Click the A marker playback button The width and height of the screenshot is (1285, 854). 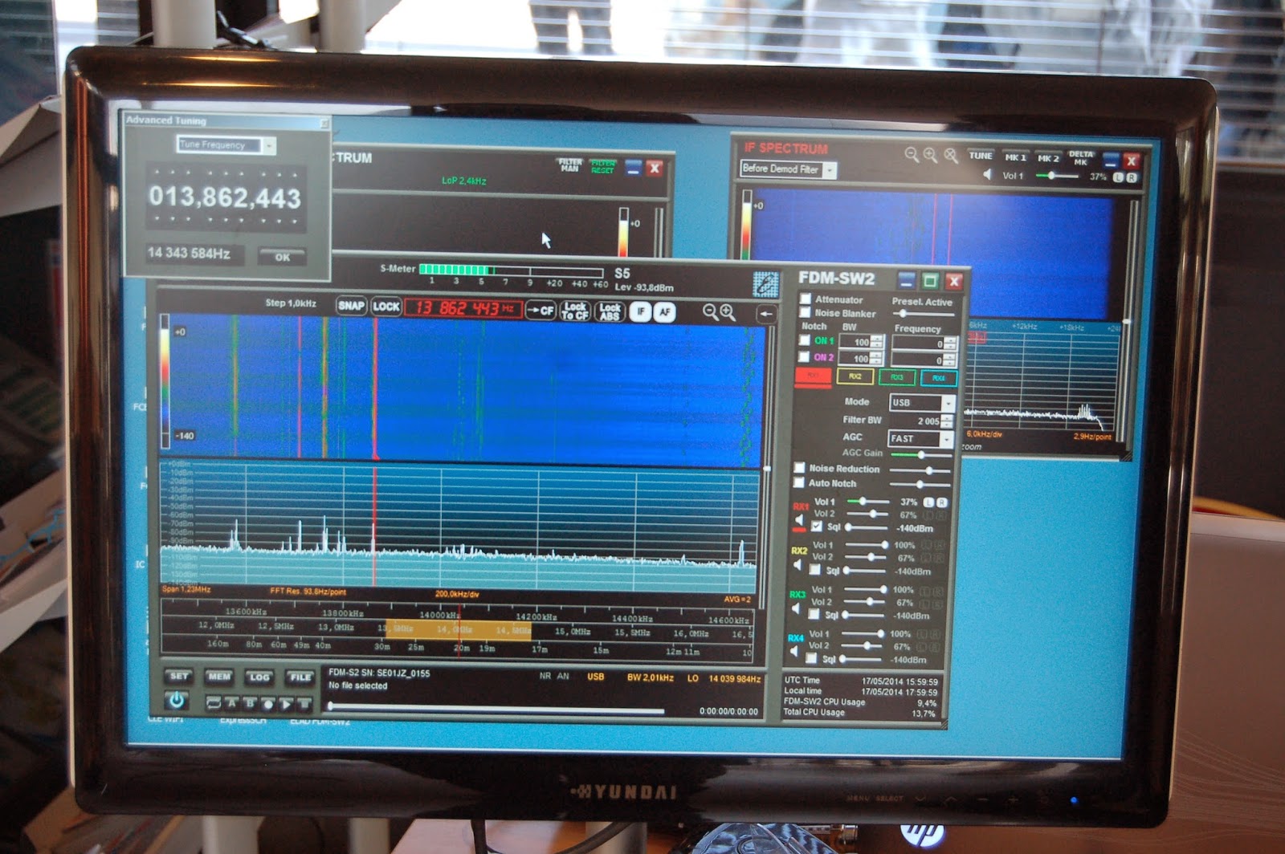[x=232, y=703]
